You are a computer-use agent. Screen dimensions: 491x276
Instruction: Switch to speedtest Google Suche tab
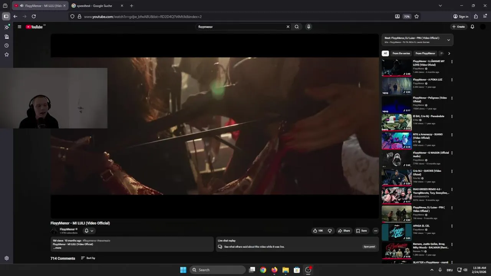[94, 6]
